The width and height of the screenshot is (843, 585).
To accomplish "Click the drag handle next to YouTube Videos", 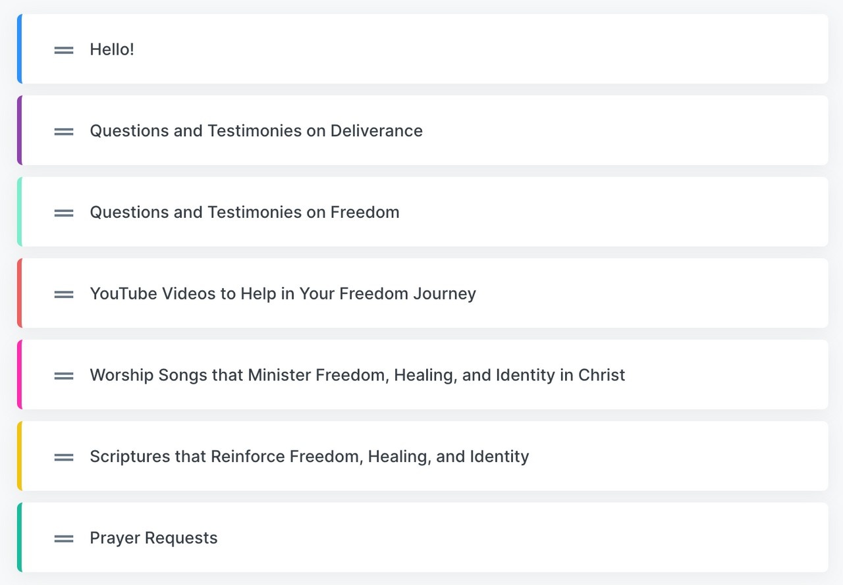I will click(x=64, y=294).
